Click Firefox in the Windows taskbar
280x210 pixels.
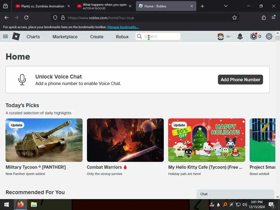pyautogui.click(x=21, y=205)
